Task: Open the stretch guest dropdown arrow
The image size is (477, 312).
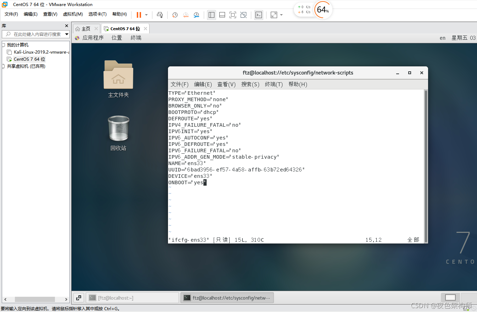Action: coord(281,15)
